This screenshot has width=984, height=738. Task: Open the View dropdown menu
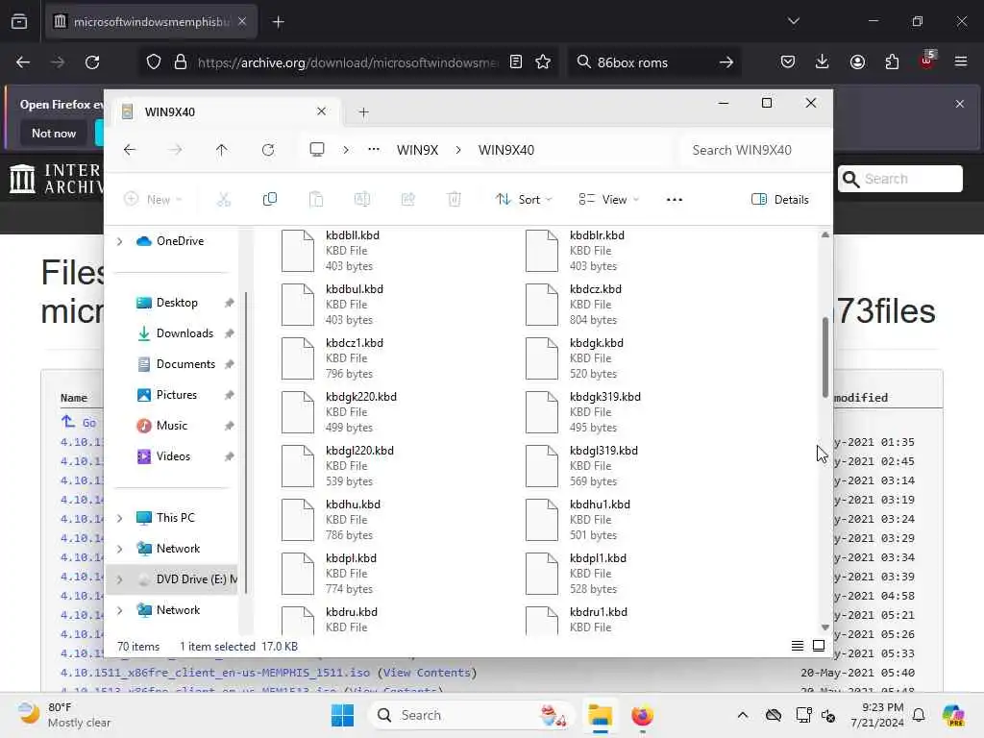pos(608,200)
